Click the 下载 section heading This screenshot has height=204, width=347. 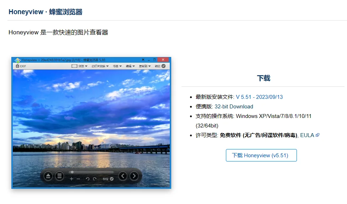click(263, 78)
